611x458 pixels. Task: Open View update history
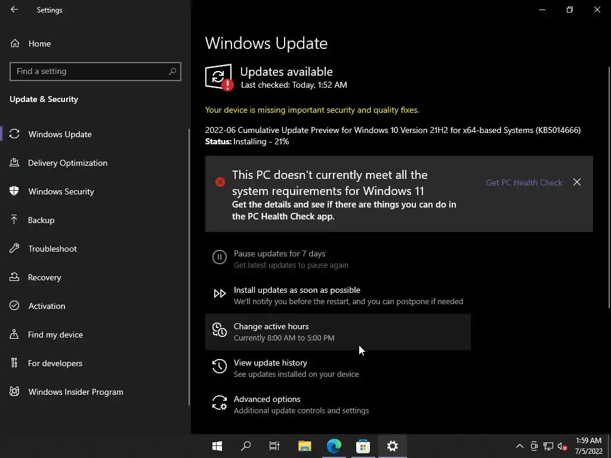pyautogui.click(x=338, y=368)
